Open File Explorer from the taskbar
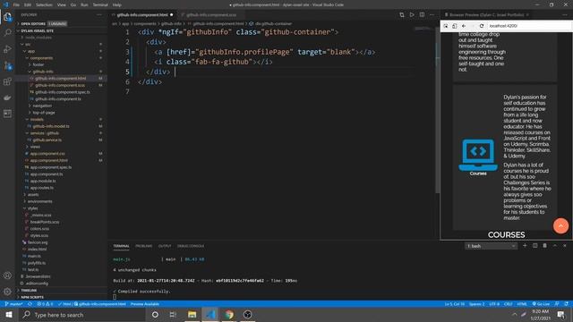Image resolution: width=573 pixels, height=322 pixels. point(192,314)
